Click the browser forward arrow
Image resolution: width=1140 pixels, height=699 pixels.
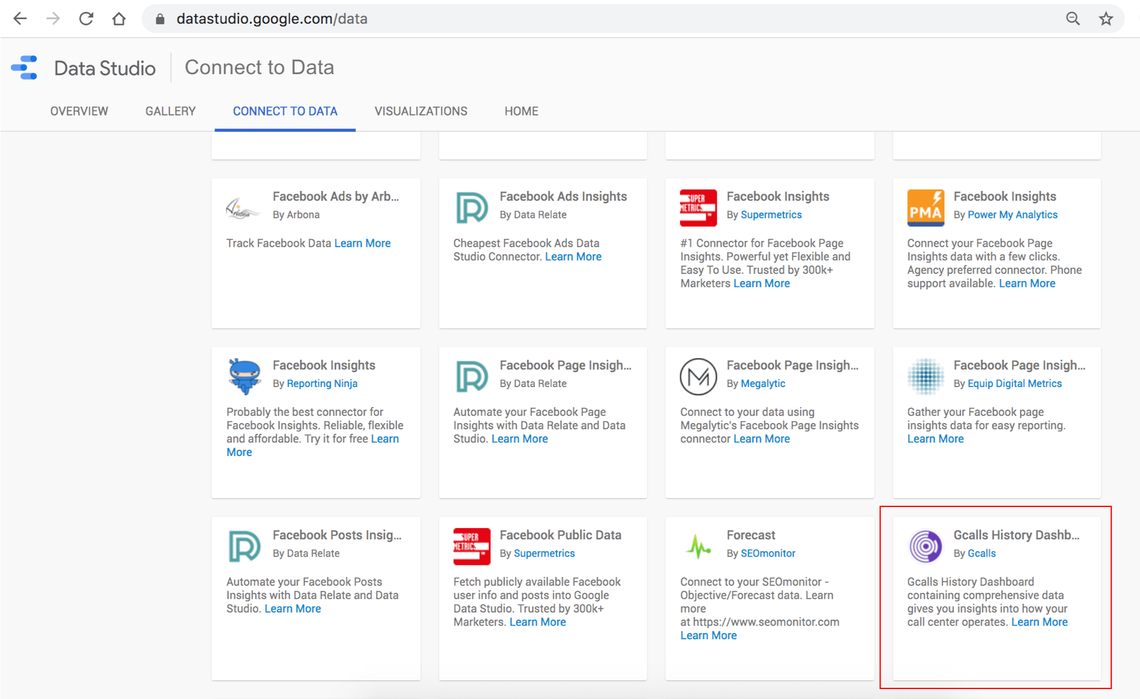53,19
